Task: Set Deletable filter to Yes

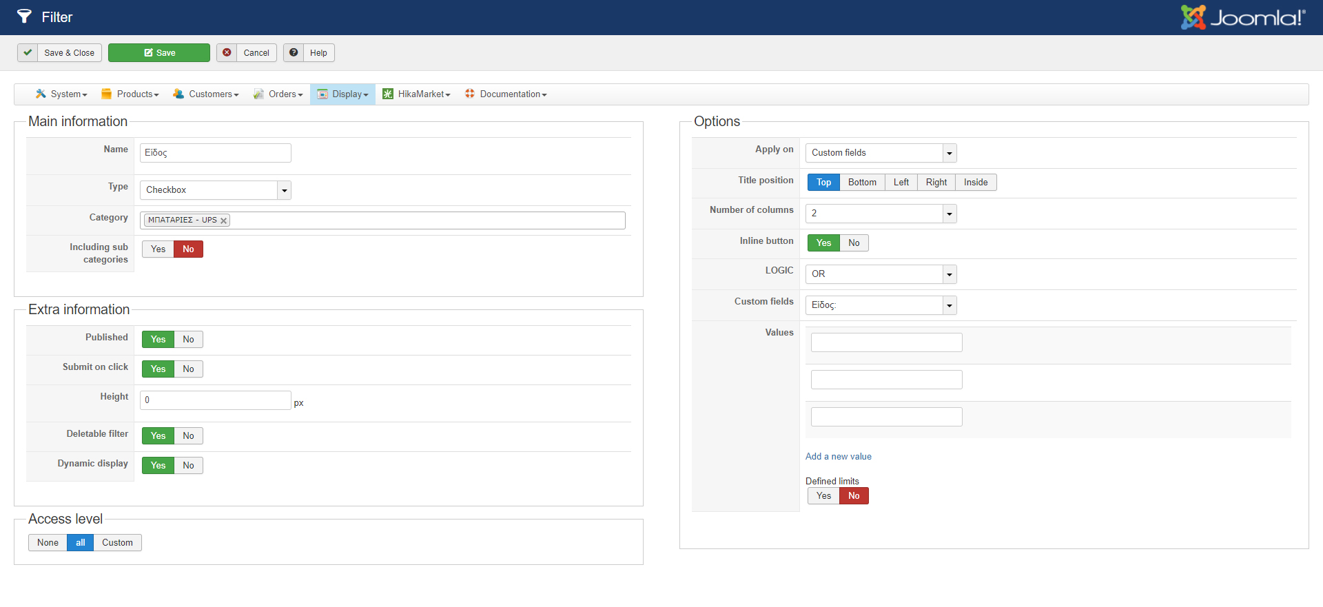Action: coord(158,435)
